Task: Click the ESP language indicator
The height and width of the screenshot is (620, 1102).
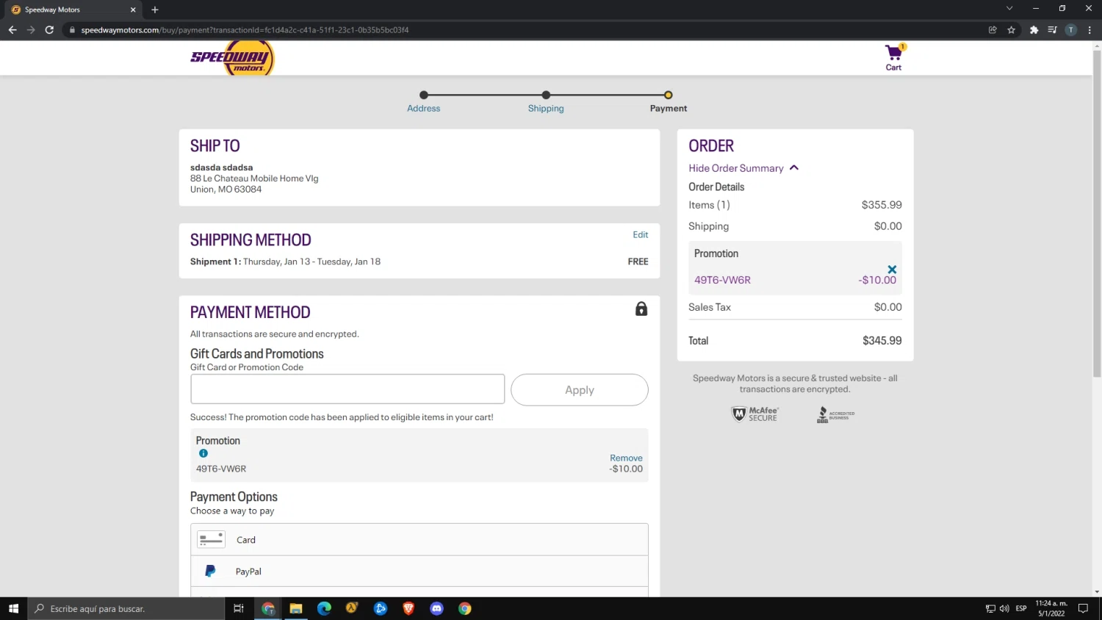Action: [x=1021, y=608]
